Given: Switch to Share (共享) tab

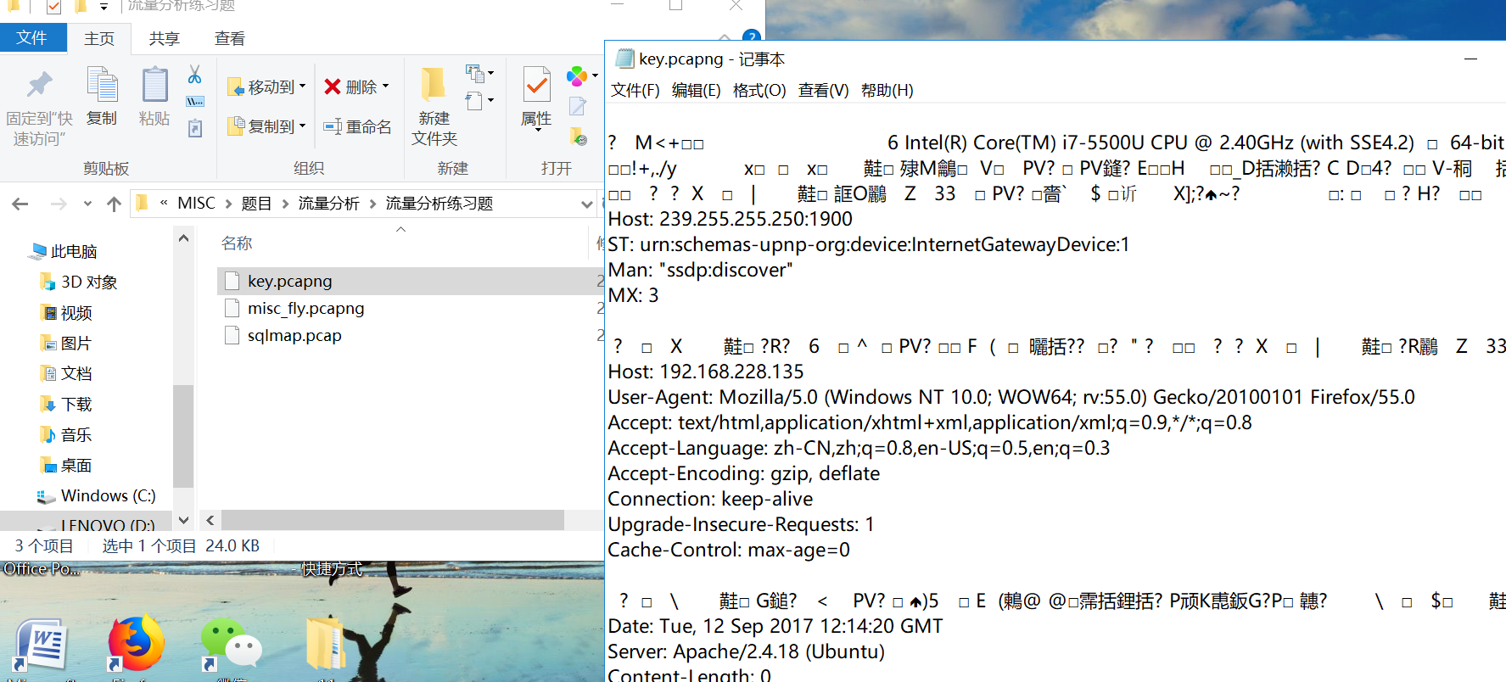Looking at the screenshot, I should [x=164, y=39].
